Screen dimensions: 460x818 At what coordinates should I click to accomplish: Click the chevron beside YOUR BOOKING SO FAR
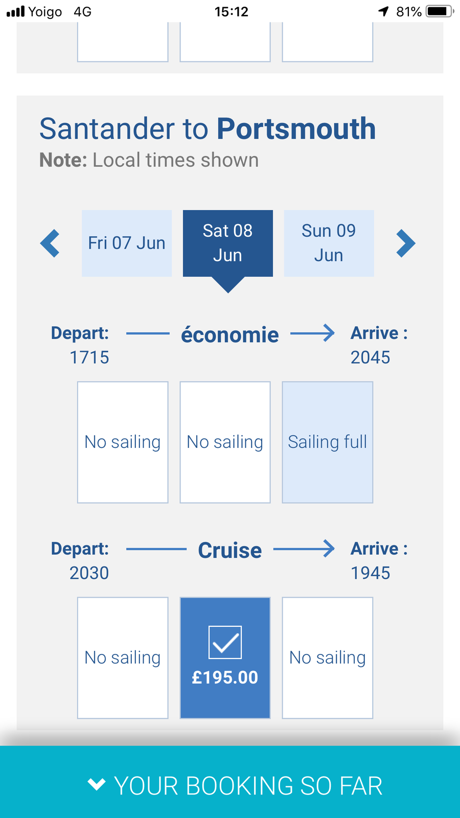point(97,784)
